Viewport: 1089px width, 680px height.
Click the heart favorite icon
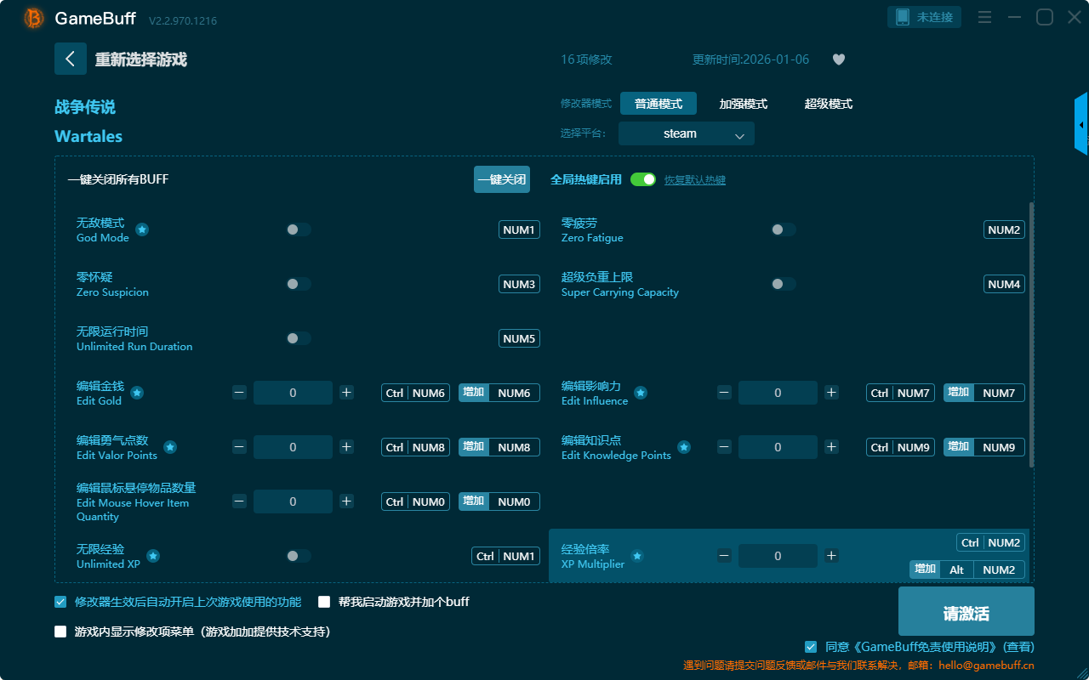point(838,59)
